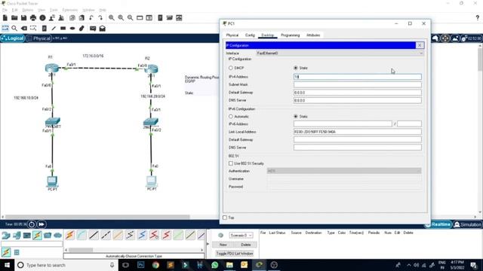Open the Help menu in the menu bar
The height and width of the screenshot is (271, 483).
tap(103, 10)
